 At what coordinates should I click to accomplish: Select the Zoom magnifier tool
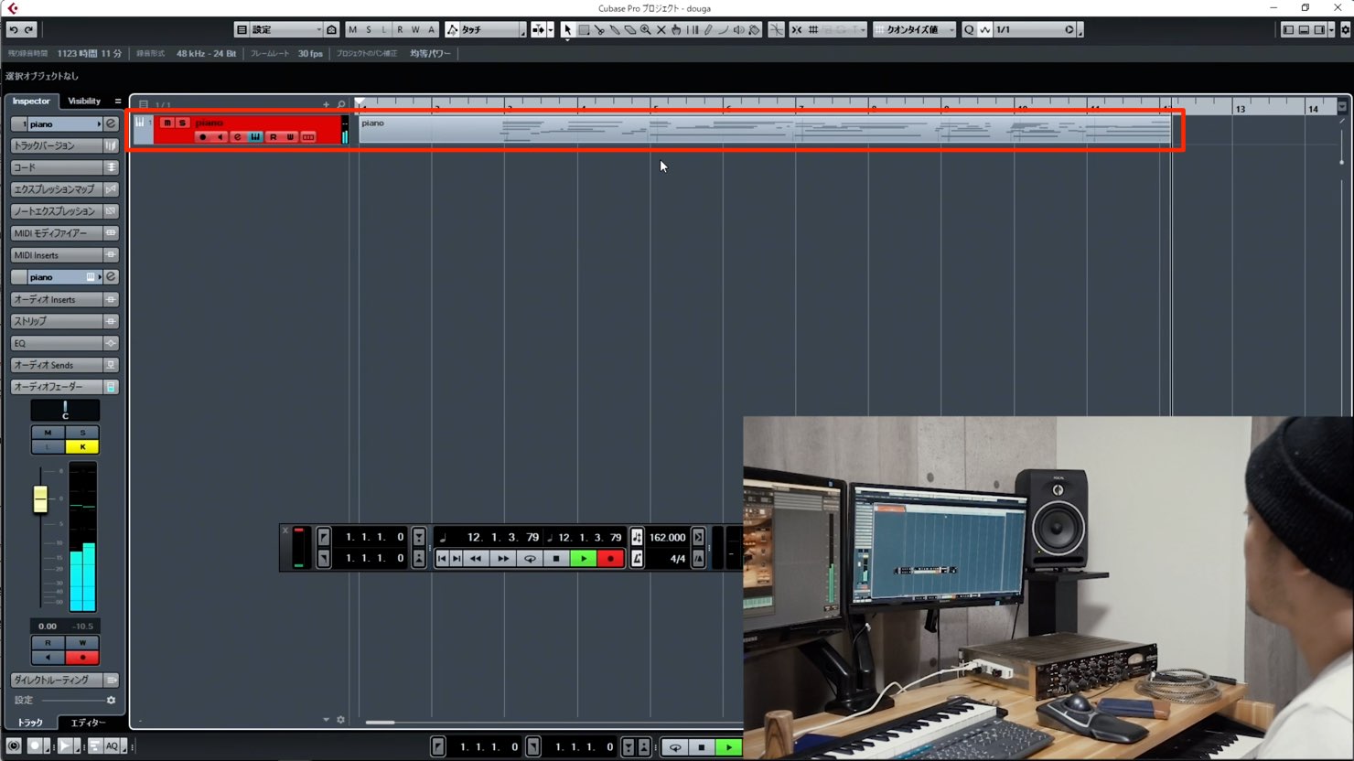(646, 30)
